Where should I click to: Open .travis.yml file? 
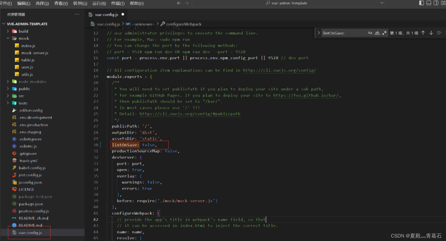28,161
